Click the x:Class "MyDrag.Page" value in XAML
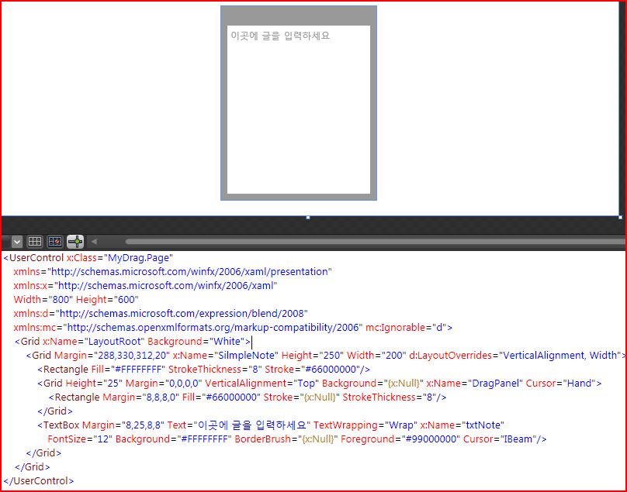Viewport: 627px width, 492px height. pos(138,257)
